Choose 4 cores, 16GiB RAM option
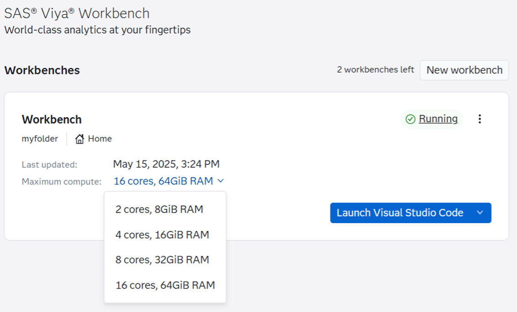Screen dimensions: 517x312 pyautogui.click(x=162, y=235)
